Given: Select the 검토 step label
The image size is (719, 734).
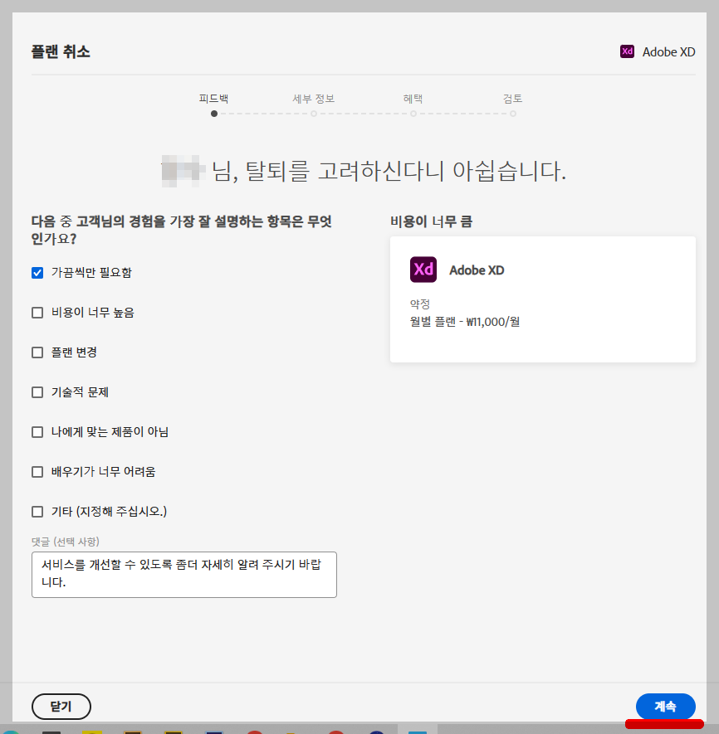Looking at the screenshot, I should coord(513,97).
